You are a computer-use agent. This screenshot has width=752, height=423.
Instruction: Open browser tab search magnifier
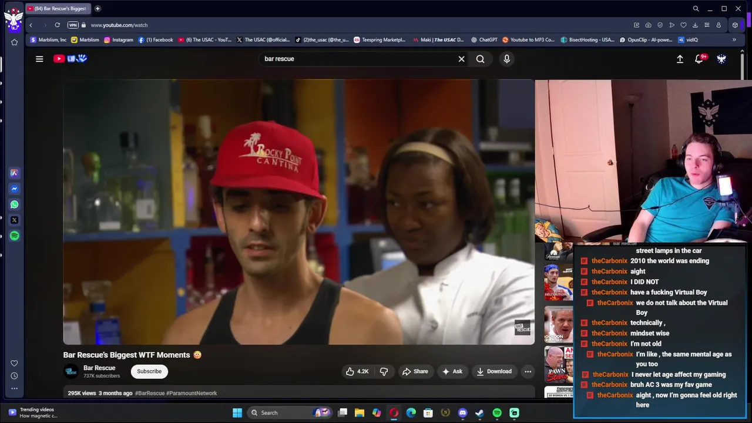pyautogui.click(x=696, y=8)
